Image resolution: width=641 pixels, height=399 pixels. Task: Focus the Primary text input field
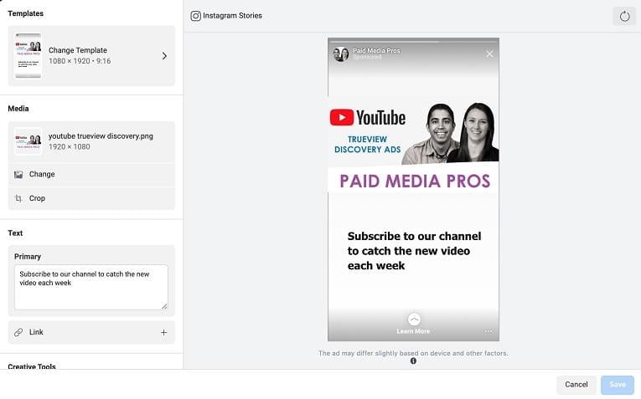pos(91,287)
